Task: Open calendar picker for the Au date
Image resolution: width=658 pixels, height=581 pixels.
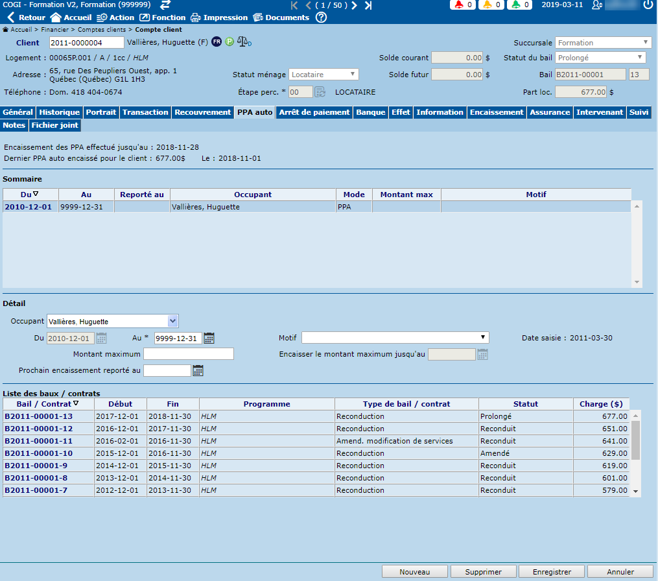Action: tap(209, 338)
